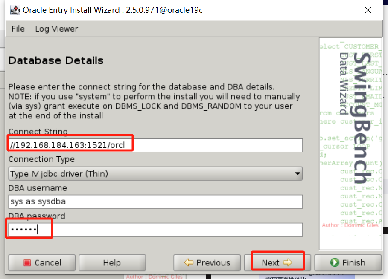Click the dropdown arrow on Connection Type
This screenshot has width=388, height=279.
coord(298,173)
